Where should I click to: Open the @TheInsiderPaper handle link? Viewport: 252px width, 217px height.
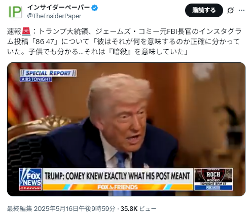click(54, 16)
